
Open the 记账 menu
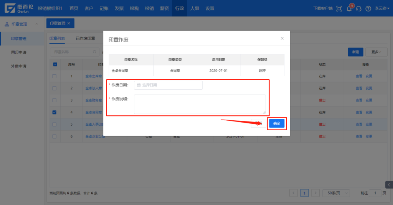point(104,8)
